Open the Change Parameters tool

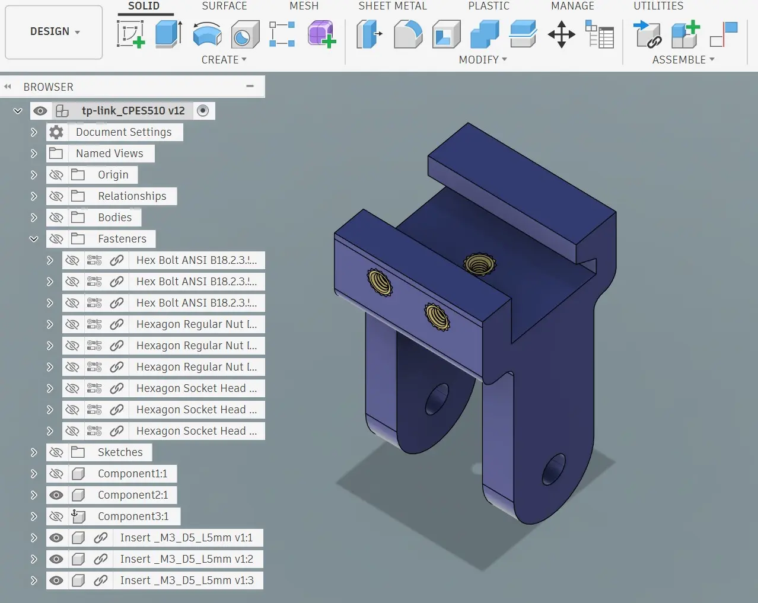tap(600, 34)
